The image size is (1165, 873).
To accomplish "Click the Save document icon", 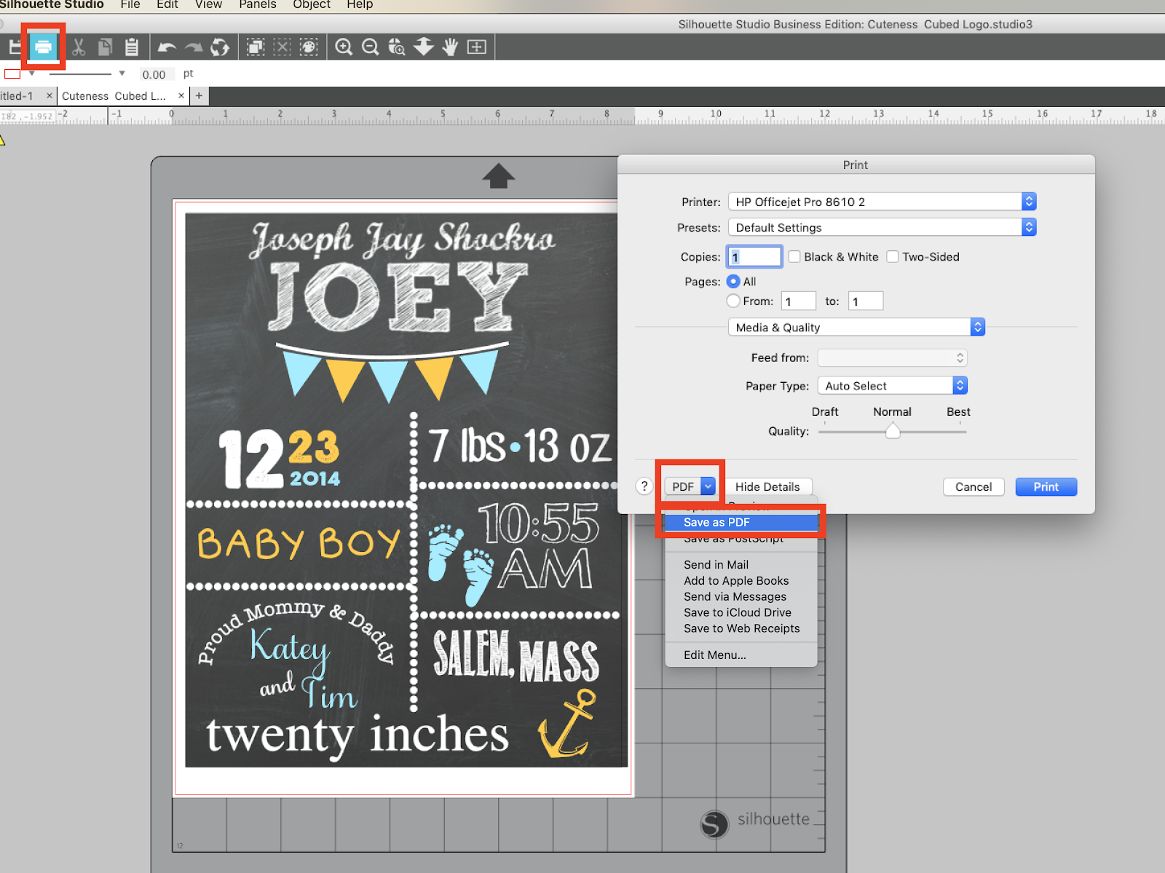I will tap(13, 46).
